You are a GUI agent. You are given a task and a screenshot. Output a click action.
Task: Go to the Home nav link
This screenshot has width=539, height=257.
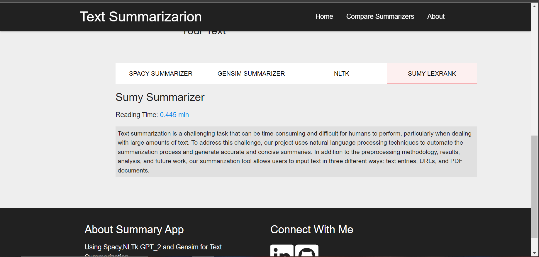click(x=324, y=16)
